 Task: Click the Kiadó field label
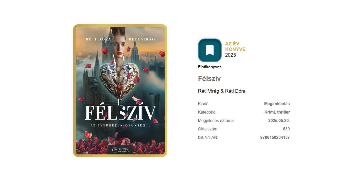(204, 104)
